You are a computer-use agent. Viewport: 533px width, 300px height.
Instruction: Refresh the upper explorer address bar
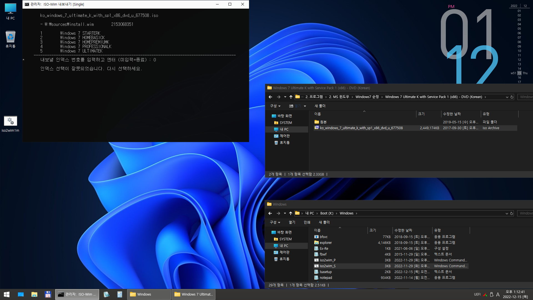click(x=512, y=97)
